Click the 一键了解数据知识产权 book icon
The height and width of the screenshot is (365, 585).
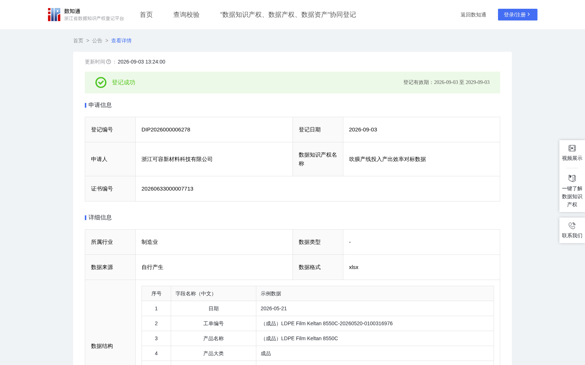[572, 178]
